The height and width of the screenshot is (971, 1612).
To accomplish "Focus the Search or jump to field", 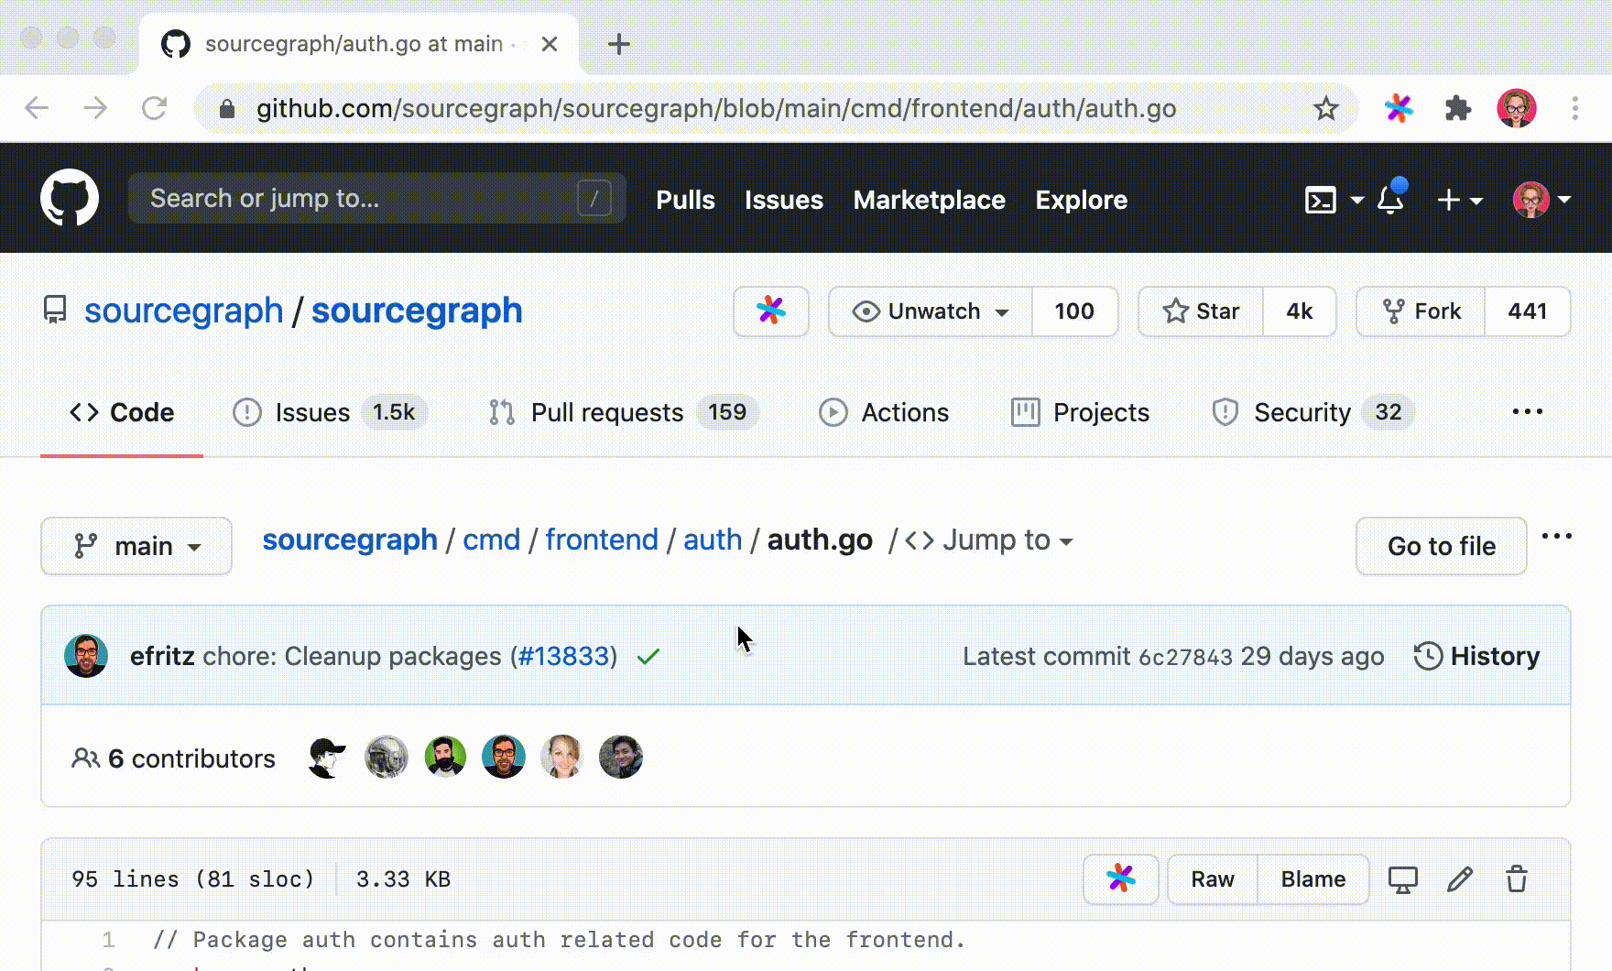I will pos(377,198).
